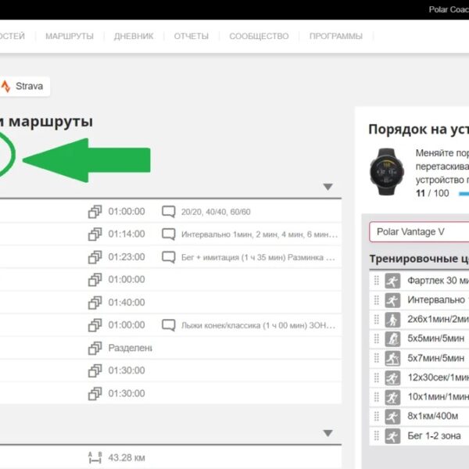This screenshot has width=469, height=469.
Task: Click the running icon for Фартлек 30 мин
Action: pyautogui.click(x=392, y=281)
